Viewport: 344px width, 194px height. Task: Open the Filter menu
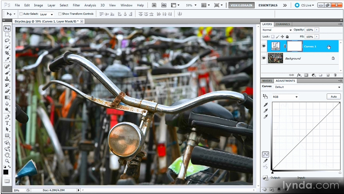76,5
